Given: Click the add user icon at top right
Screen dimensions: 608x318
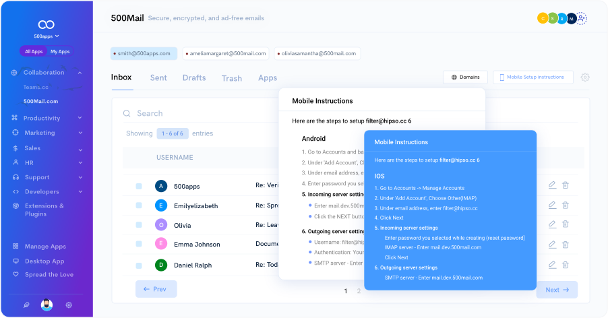Looking at the screenshot, I should [x=581, y=18].
